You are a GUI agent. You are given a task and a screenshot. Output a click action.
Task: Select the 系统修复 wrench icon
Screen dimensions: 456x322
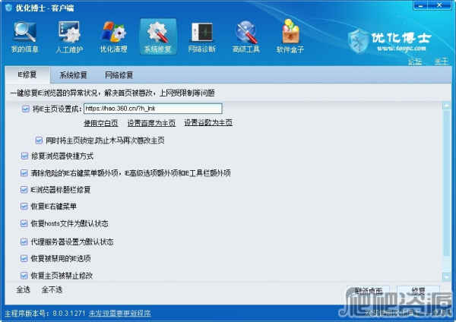pos(158,32)
